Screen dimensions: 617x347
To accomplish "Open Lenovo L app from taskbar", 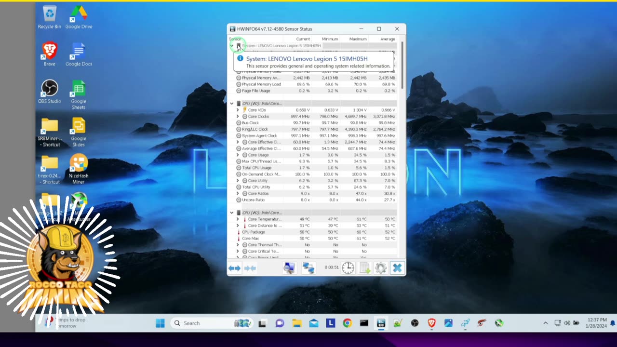I will (x=330, y=323).
